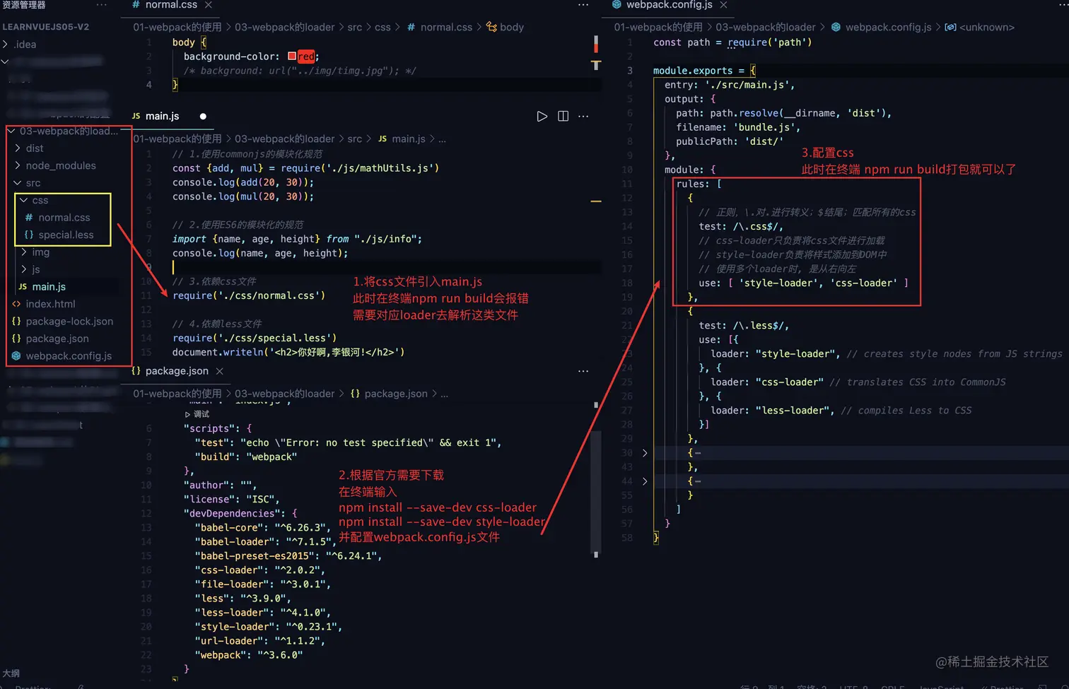Click 01-webpack的使用 breadcrumb in package.json editor

pos(177,394)
